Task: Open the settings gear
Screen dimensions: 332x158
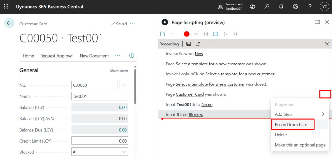Action: tap(296, 7)
